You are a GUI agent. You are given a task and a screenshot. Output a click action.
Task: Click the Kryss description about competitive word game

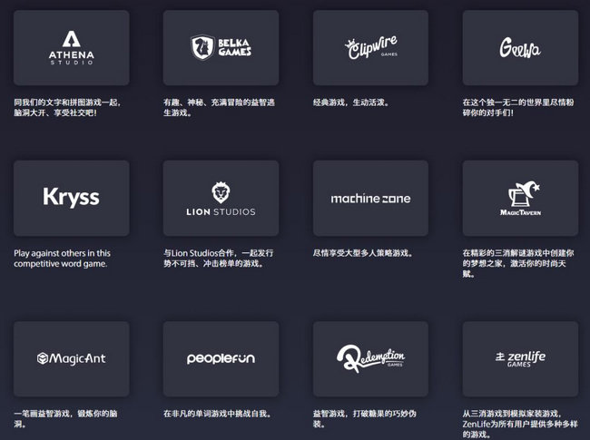(62, 259)
